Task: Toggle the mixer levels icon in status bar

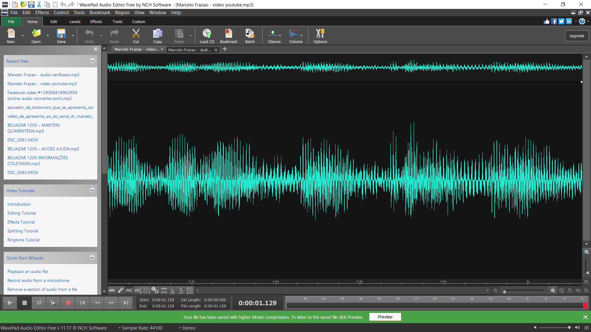Action: click(x=587, y=328)
